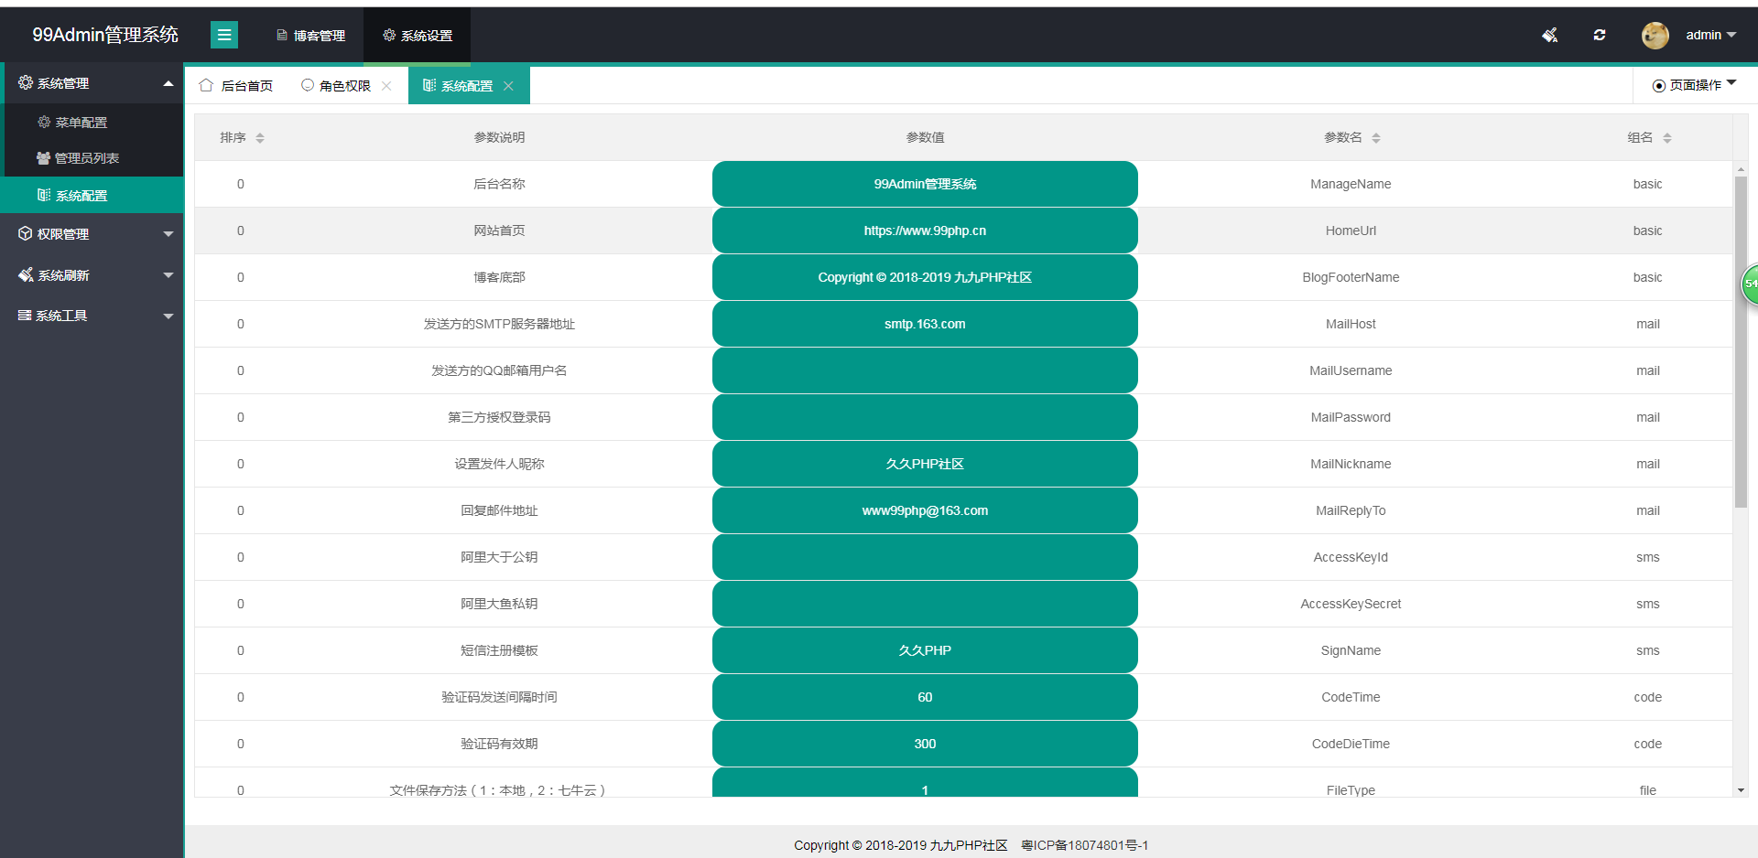Viewport: 1758px width, 858px height.
Task: Switch to the 博客管理 top menu
Action: point(310,36)
